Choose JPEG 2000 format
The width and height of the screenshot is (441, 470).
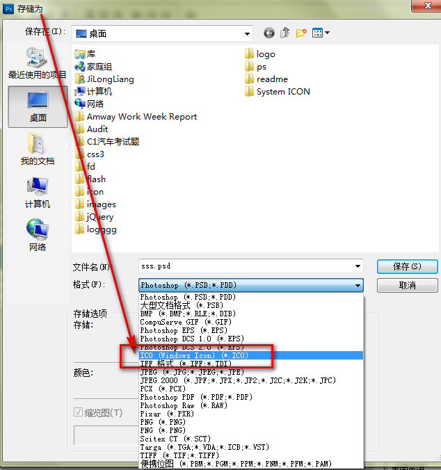click(251, 381)
